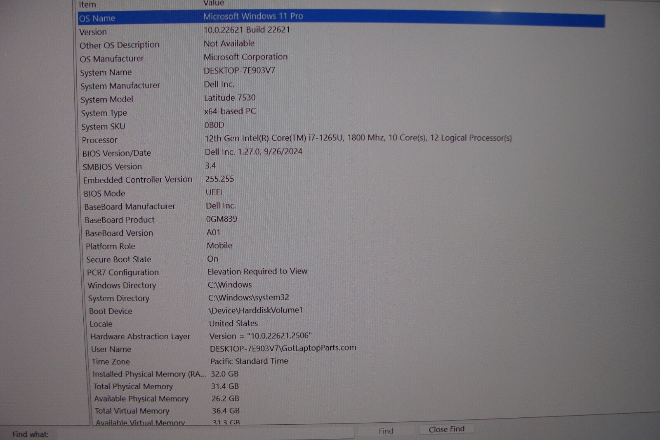Click the A01 value
The height and width of the screenshot is (440, 660).
pos(213,232)
